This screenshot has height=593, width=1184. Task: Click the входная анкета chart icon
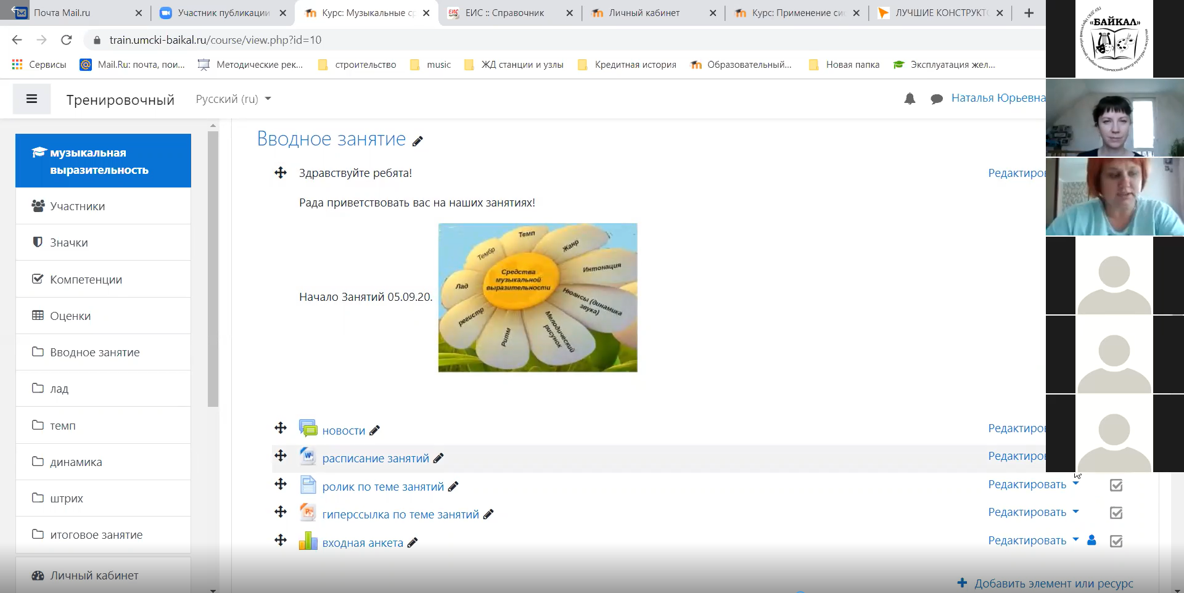coord(308,541)
